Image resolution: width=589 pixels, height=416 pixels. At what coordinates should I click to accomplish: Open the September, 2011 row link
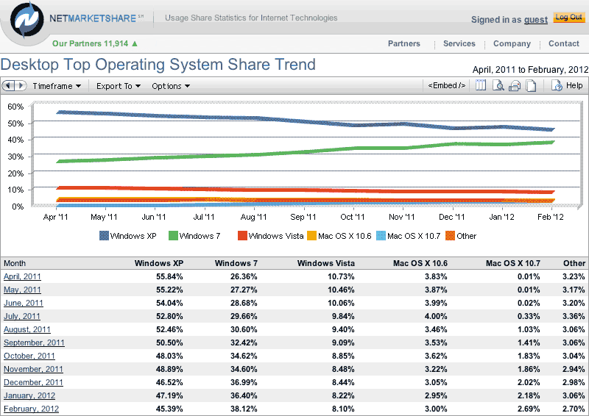(34, 343)
